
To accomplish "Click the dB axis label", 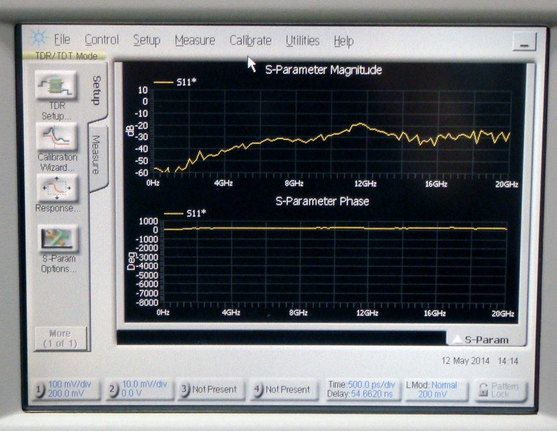I will 131,131.
